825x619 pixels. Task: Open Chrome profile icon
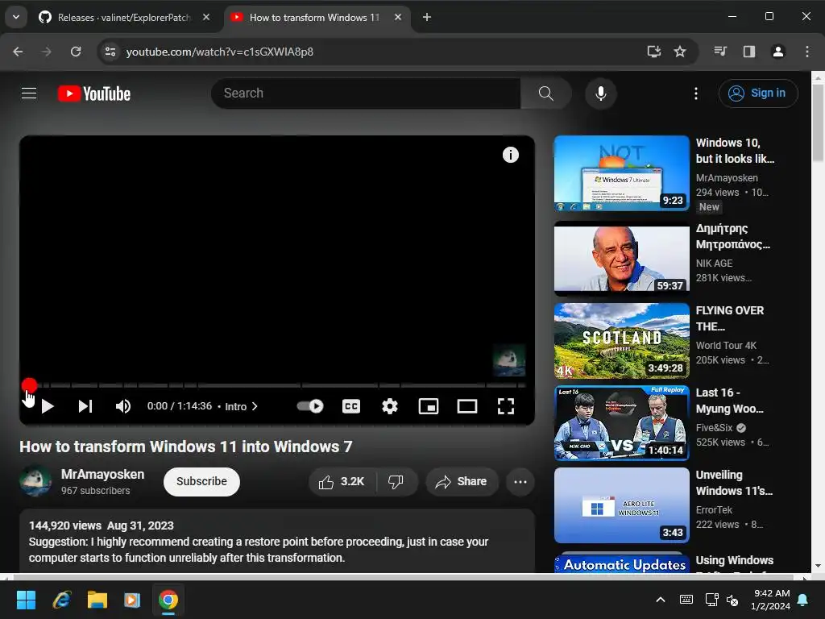click(x=778, y=52)
